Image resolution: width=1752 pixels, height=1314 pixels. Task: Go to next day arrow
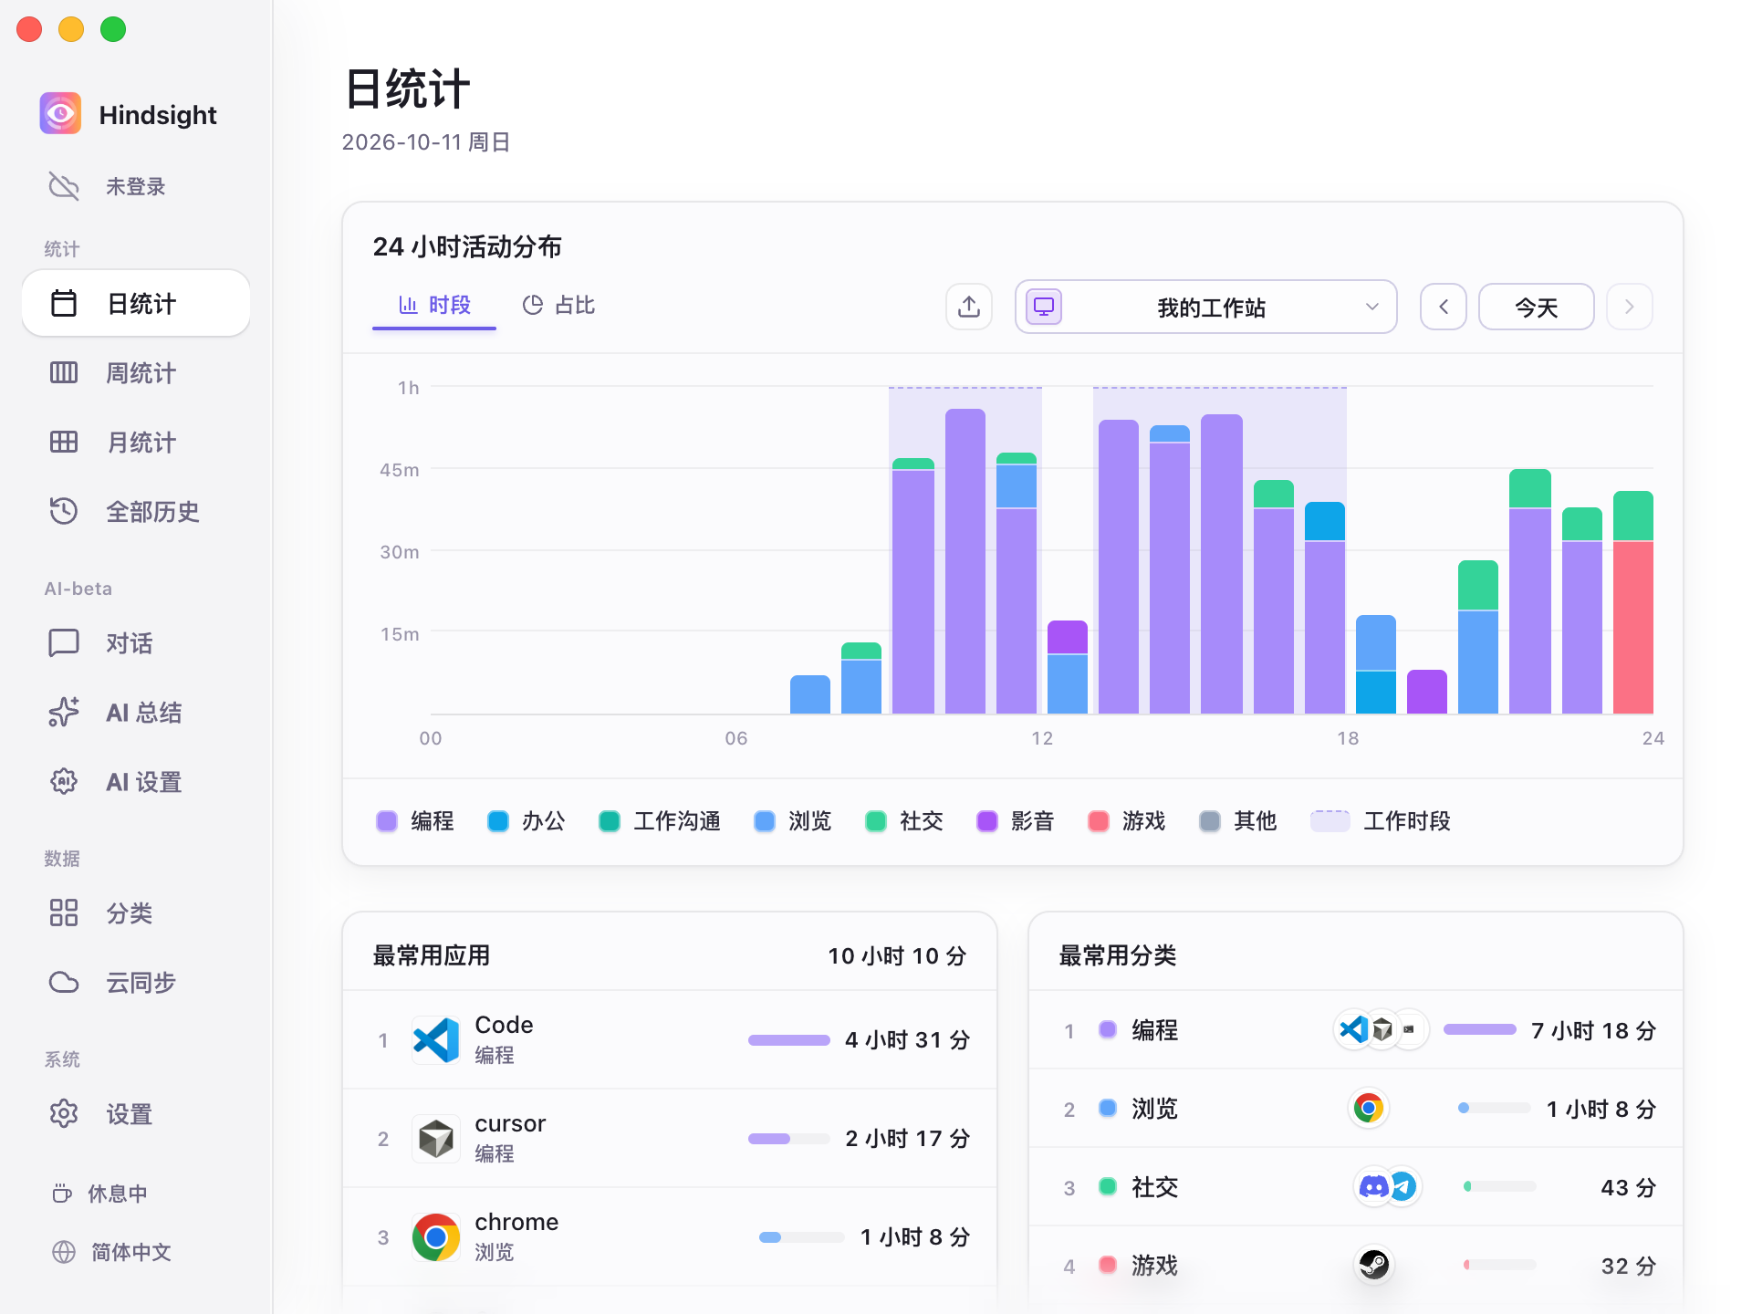[1630, 307]
